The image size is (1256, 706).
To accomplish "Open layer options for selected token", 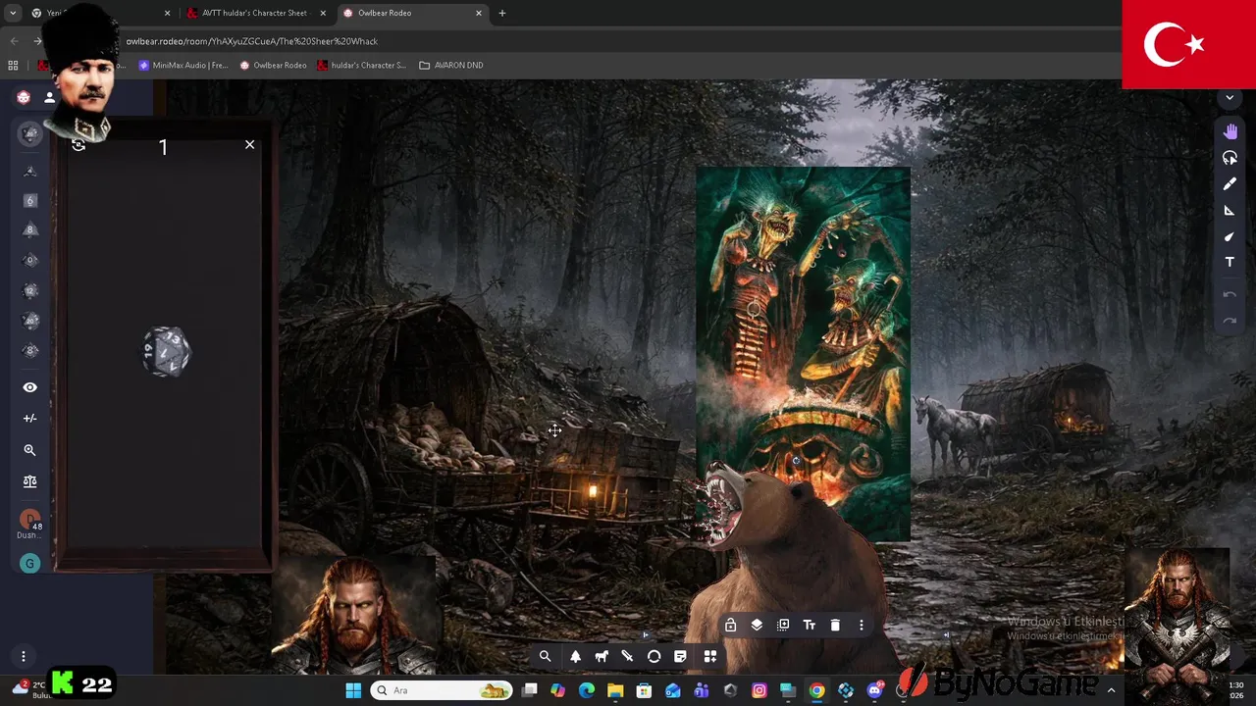I will 757,625.
